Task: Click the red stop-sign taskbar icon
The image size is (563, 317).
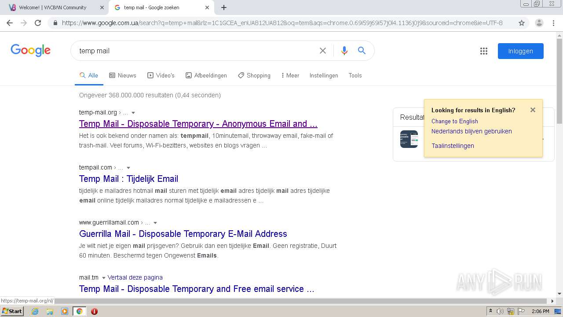Action: tap(94, 311)
